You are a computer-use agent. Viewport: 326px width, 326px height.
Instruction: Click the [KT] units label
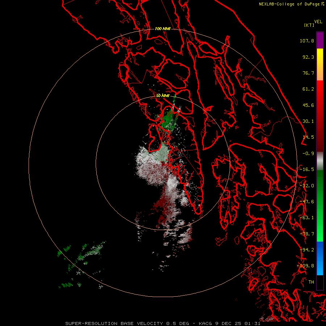(x=309, y=25)
